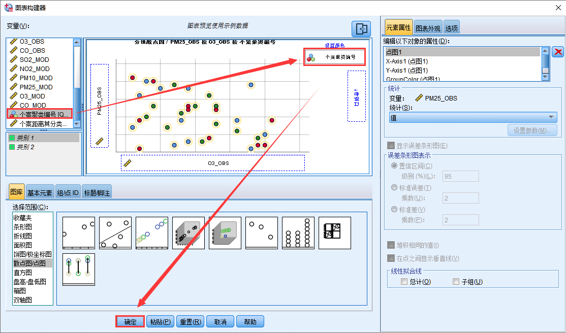Image resolution: width=566 pixels, height=333 pixels.
Task: Select the scatterplot matrix thumbnail
Action: click(335, 232)
